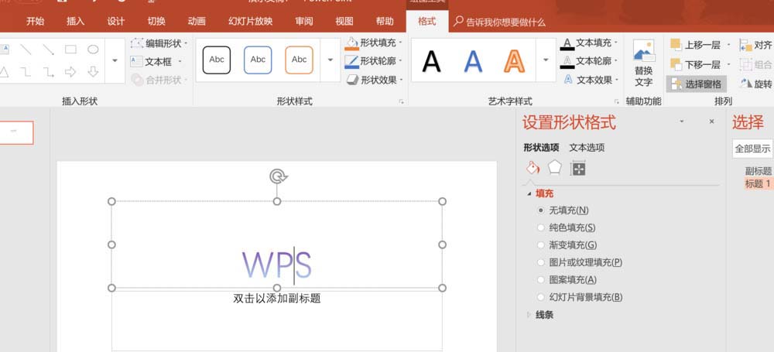Image resolution: width=774 pixels, height=352 pixels.
Task: Click the 双击以添加副标题 subtitle placeholder
Action: click(277, 298)
